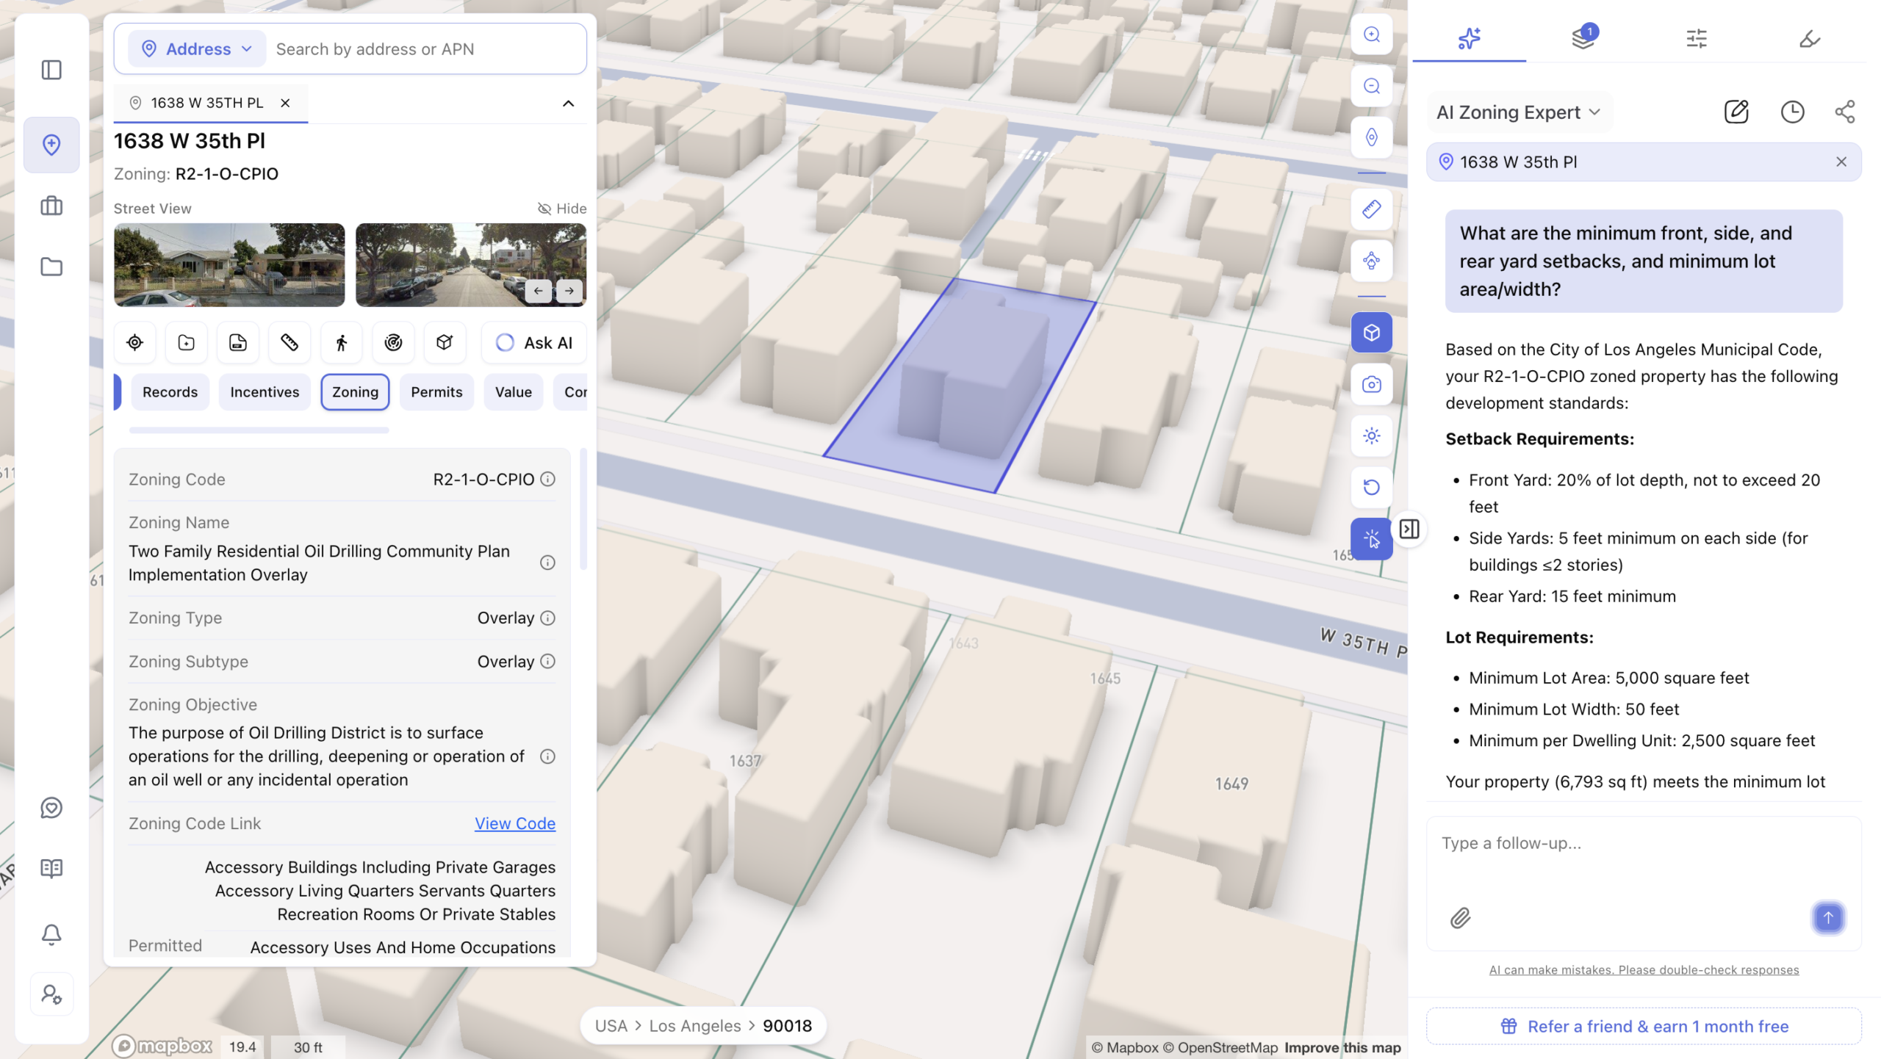This screenshot has width=1881, height=1059.
Task: Open notifications bell
Action: pos(51,934)
